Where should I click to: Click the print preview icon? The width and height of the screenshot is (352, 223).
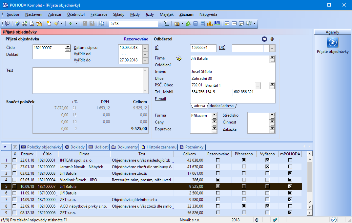pyautogui.click(x=32, y=24)
